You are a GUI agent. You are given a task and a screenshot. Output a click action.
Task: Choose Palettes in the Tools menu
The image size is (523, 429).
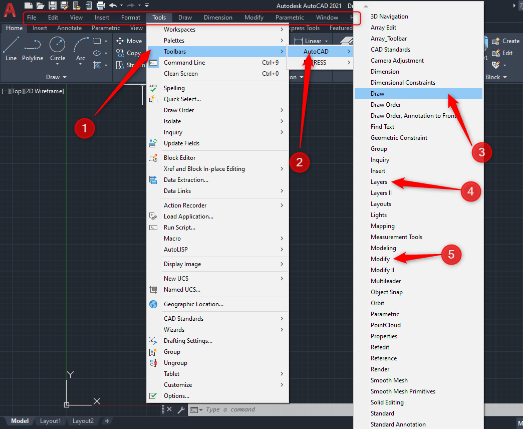click(x=217, y=41)
